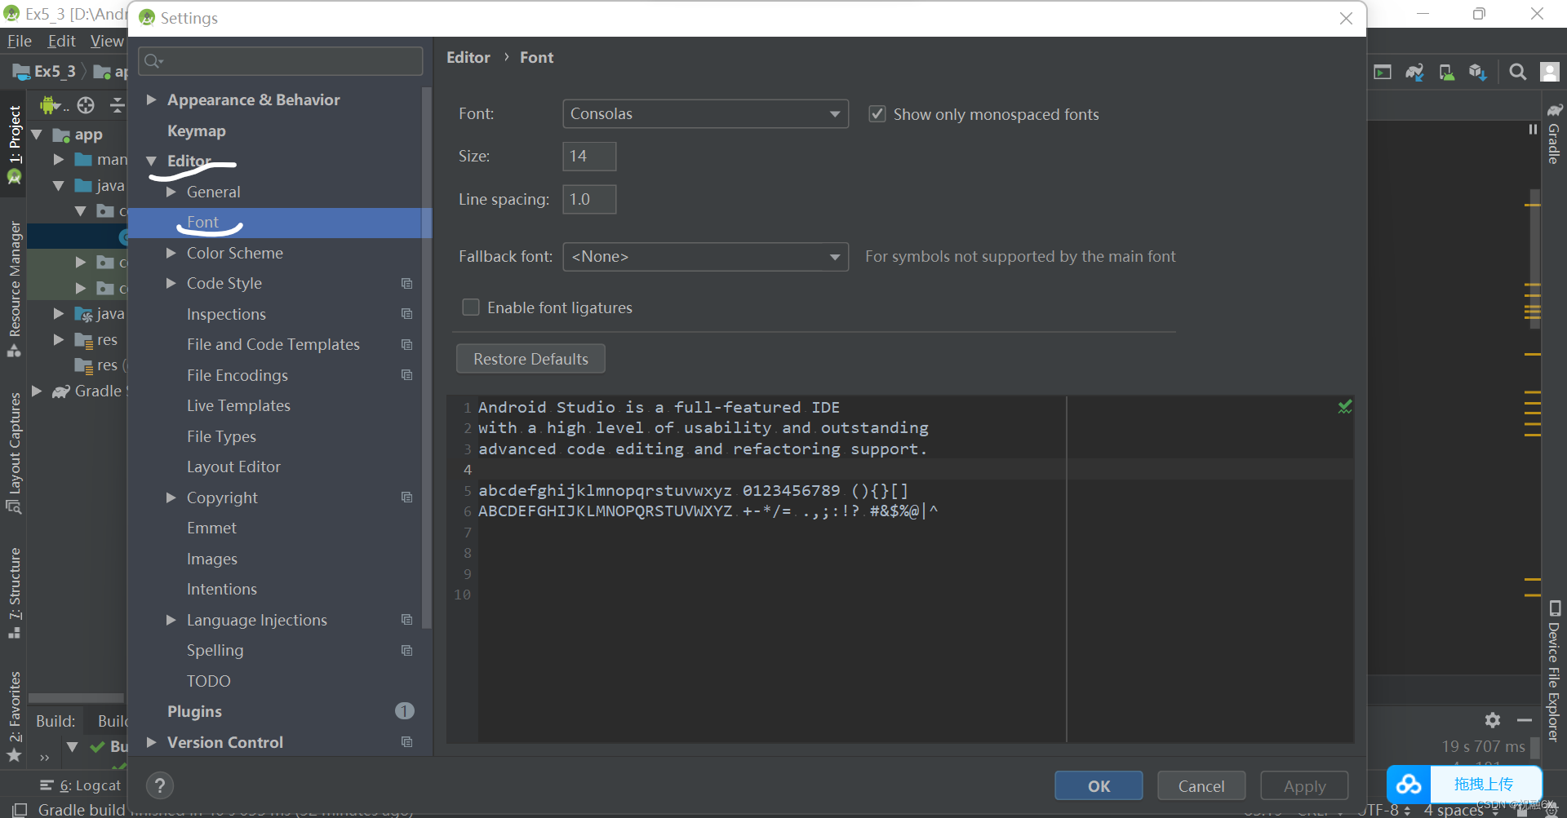Open the Project tool window tab
This screenshot has width=1567, height=818.
14,147
